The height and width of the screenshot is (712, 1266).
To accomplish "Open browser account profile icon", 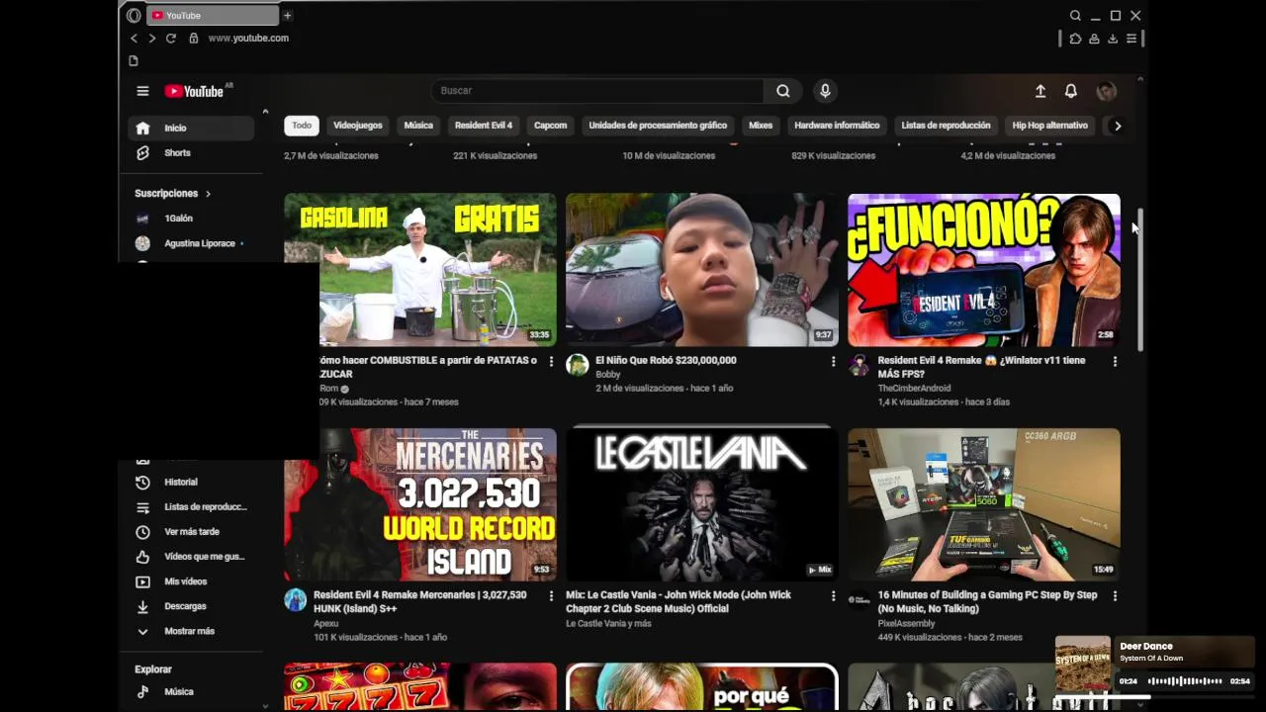I will click(1094, 39).
